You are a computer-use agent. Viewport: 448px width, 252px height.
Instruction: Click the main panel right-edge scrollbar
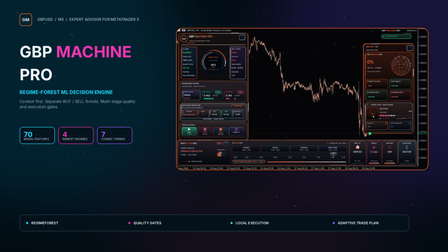248,107
